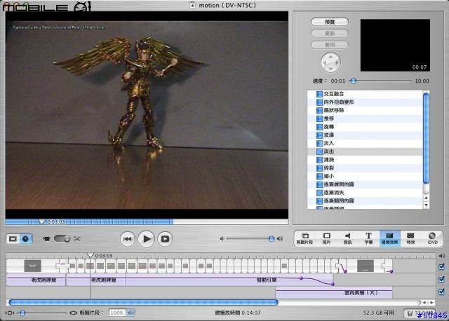Click the scrubber bar playhead at 0:03:03
Screen dimensions: 449x321
[x=42, y=221]
